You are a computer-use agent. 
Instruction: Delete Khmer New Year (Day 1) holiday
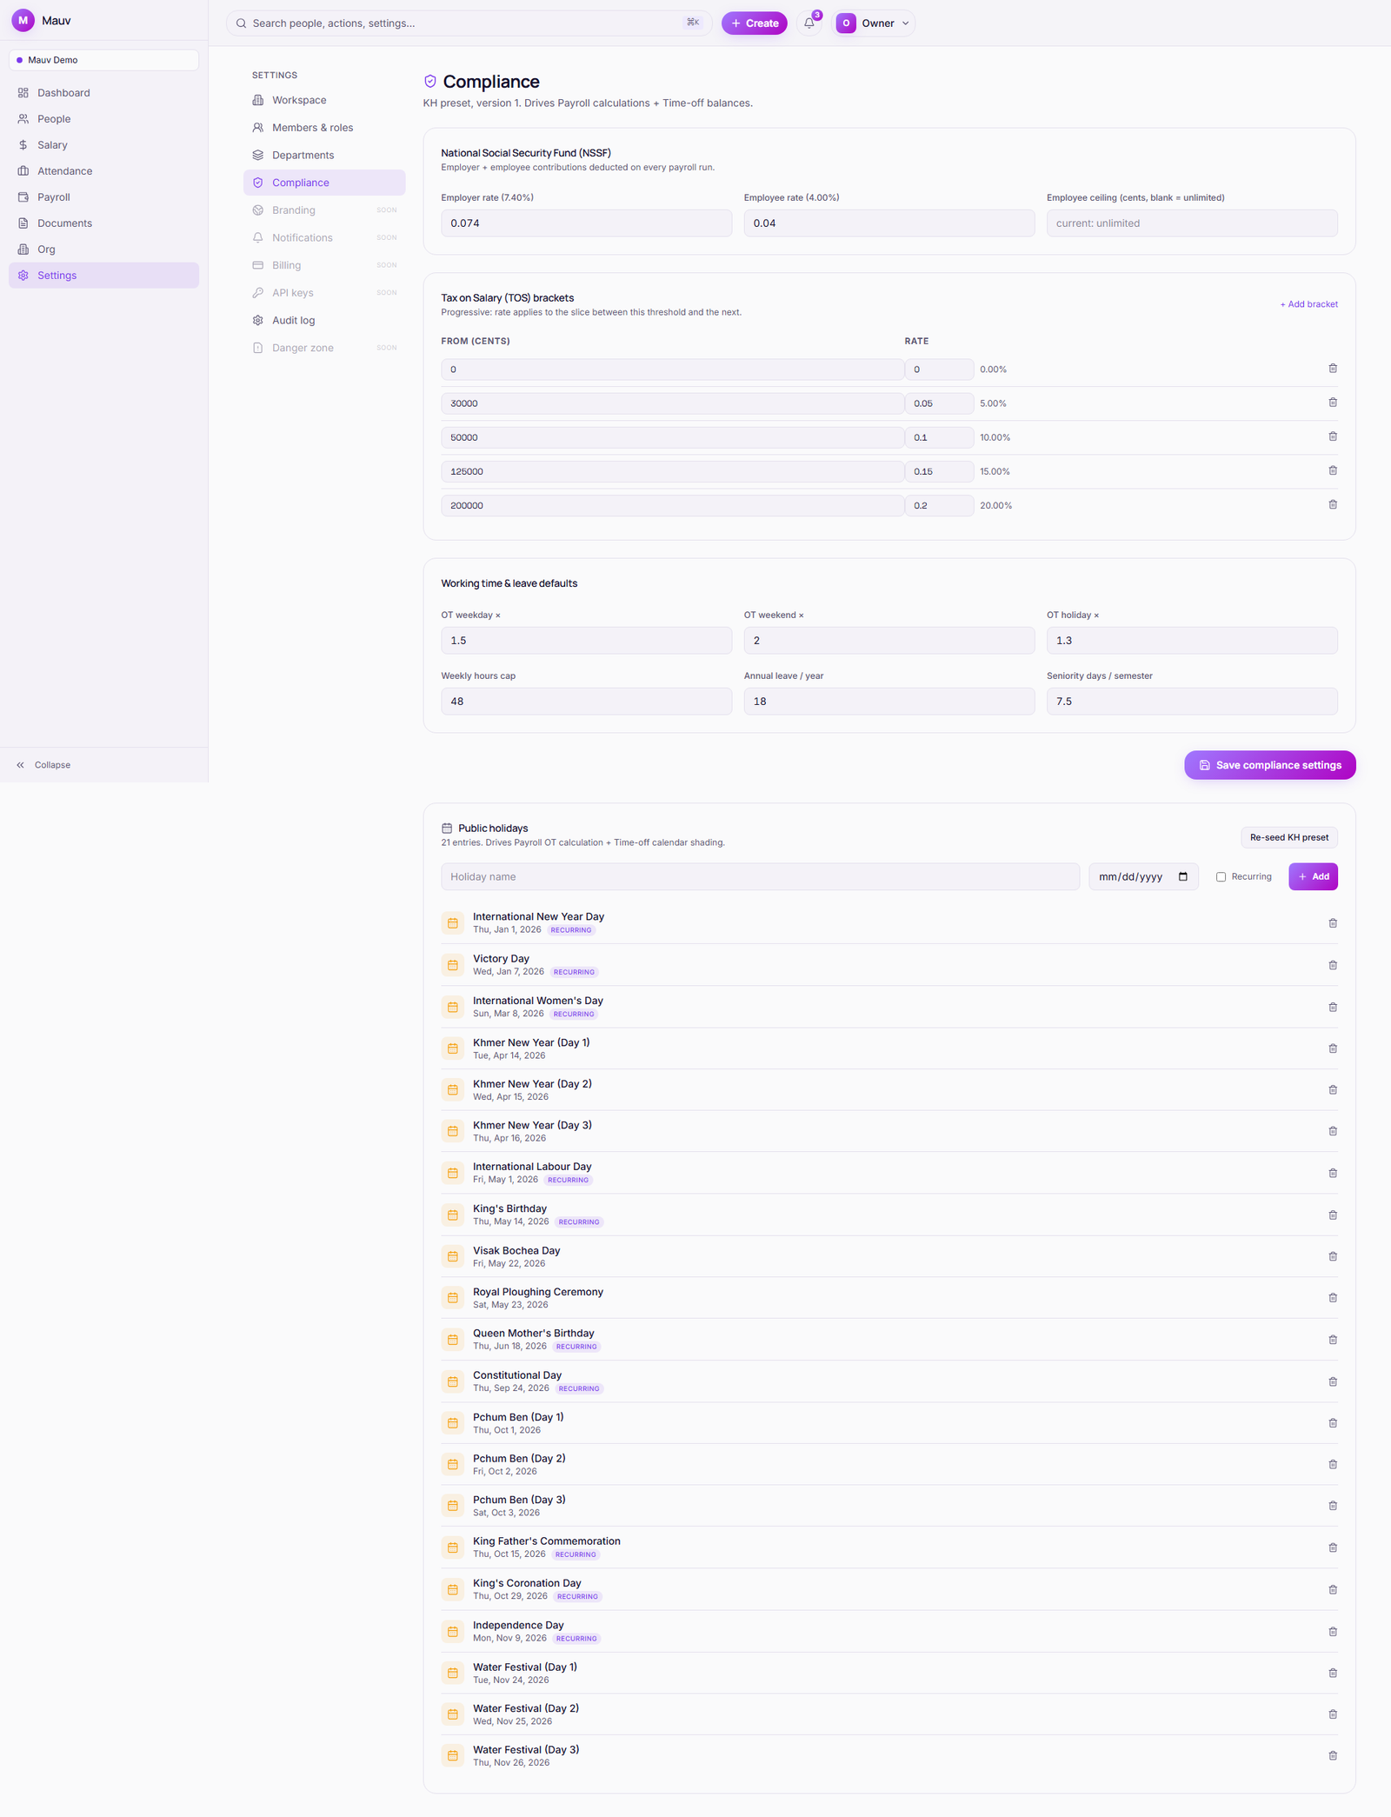pos(1333,1048)
